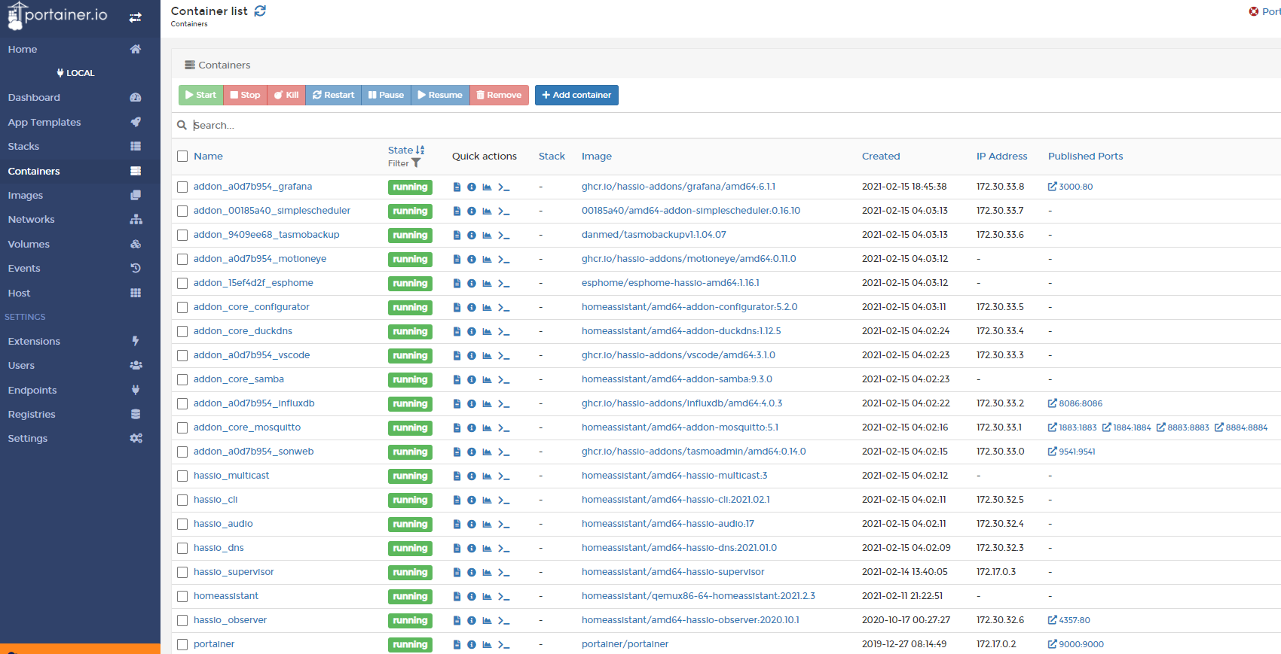Sort containers by State column
1281x654 pixels.
pos(406,150)
